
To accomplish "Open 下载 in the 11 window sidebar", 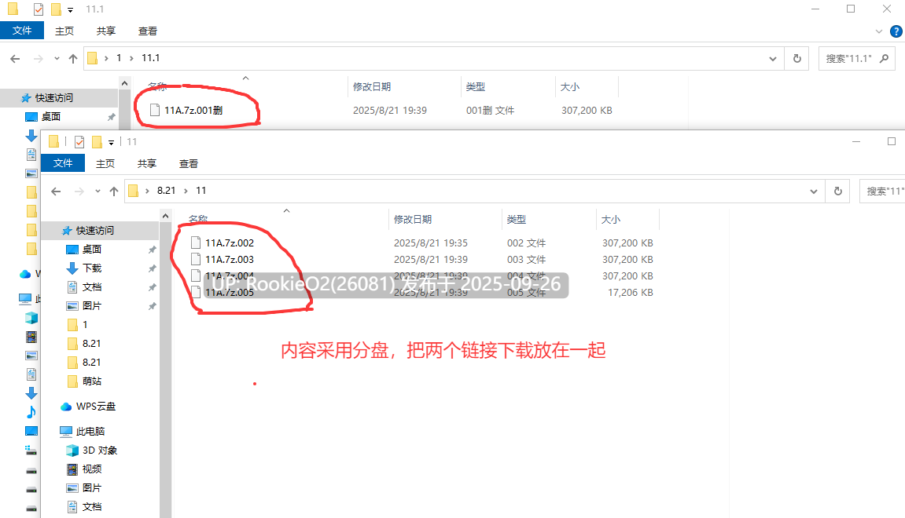I will click(92, 268).
